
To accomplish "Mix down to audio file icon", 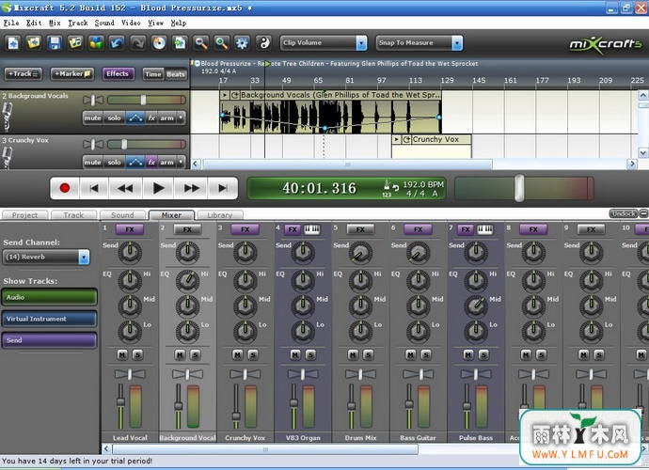I will [x=180, y=43].
